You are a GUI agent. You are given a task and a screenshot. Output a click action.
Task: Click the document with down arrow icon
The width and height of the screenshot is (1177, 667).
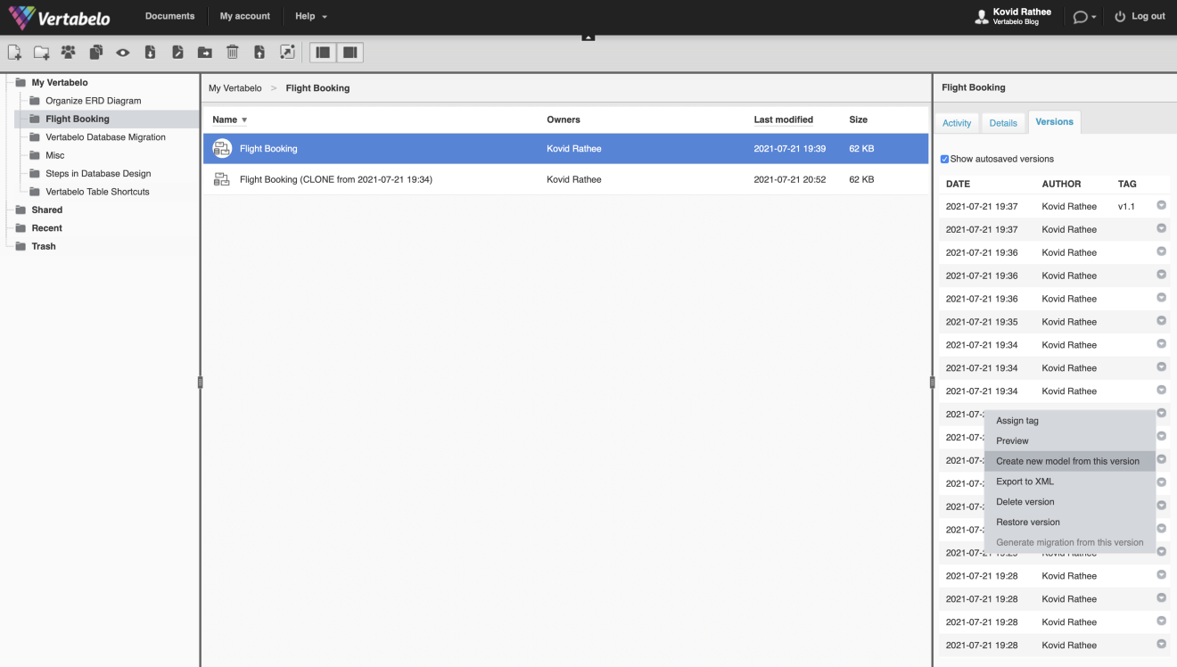tap(150, 53)
